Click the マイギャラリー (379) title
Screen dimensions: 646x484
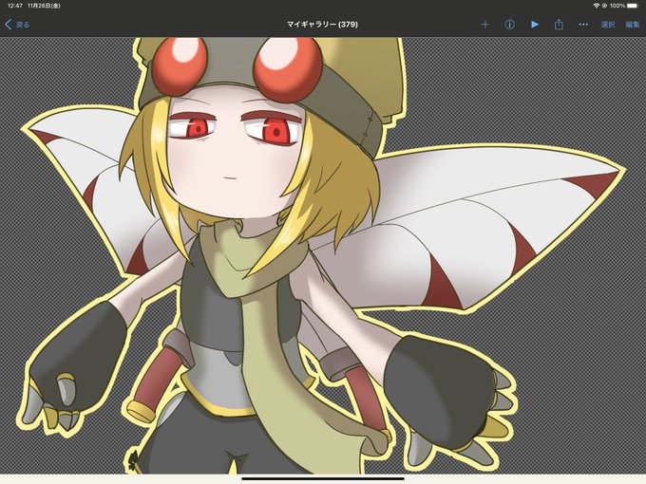click(322, 25)
